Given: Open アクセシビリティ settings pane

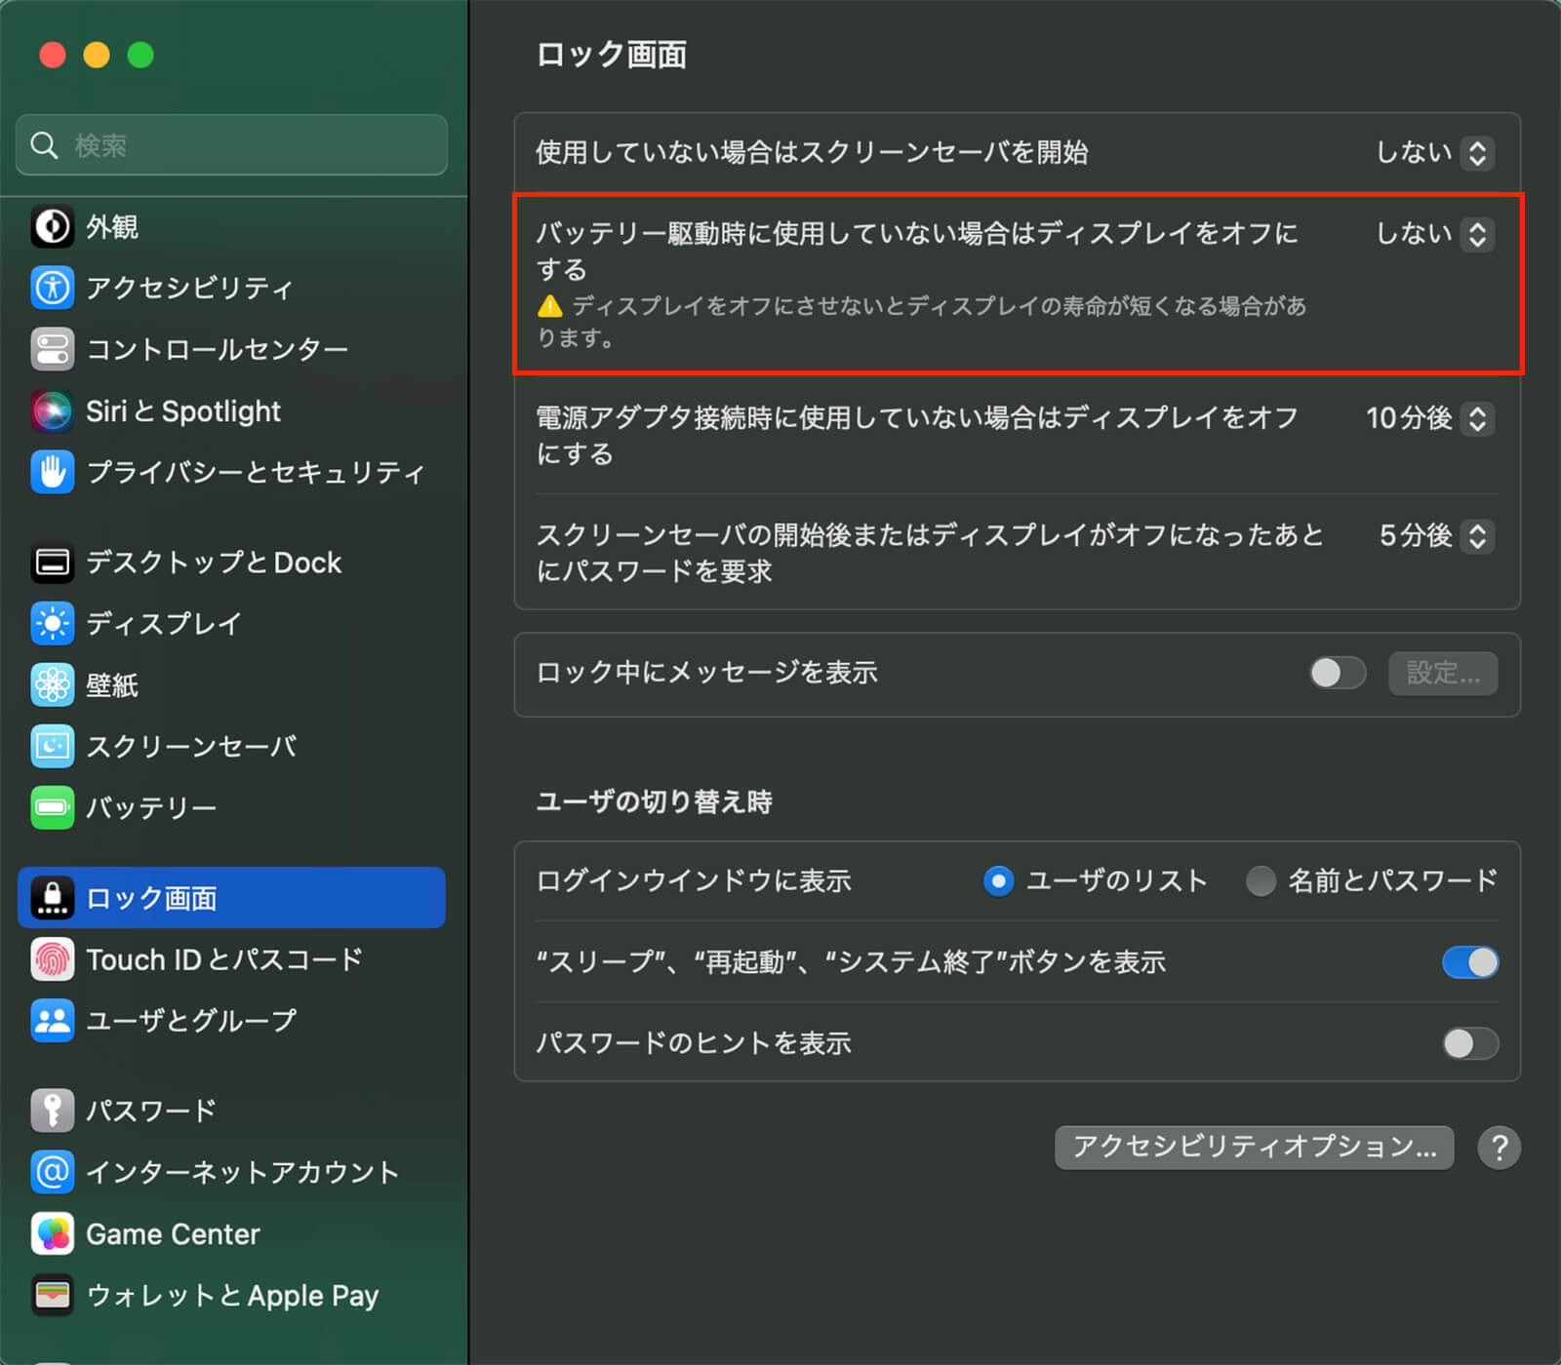Looking at the screenshot, I should tap(231, 288).
